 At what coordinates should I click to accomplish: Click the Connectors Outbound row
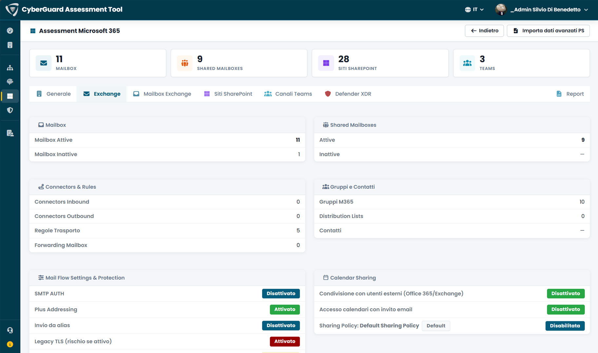coord(167,216)
